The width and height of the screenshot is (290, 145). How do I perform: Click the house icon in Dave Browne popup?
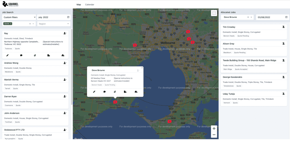(x=136, y=92)
